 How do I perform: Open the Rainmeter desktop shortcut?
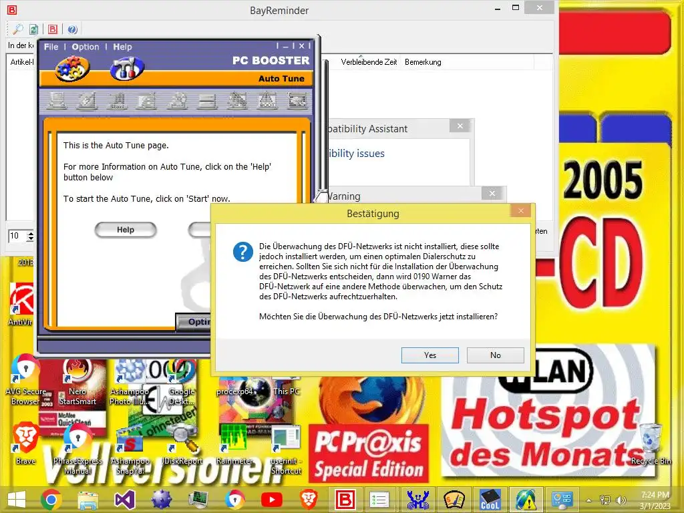234,445
